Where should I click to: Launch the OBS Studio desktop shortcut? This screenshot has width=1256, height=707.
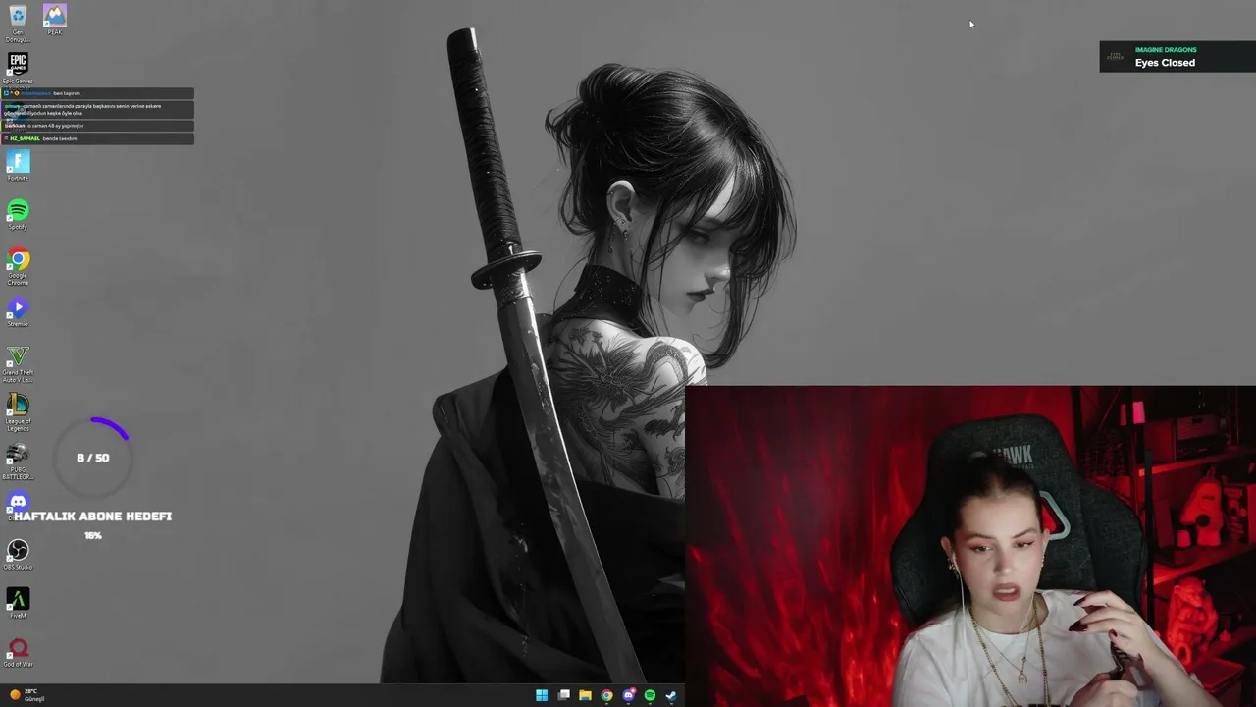point(18,555)
